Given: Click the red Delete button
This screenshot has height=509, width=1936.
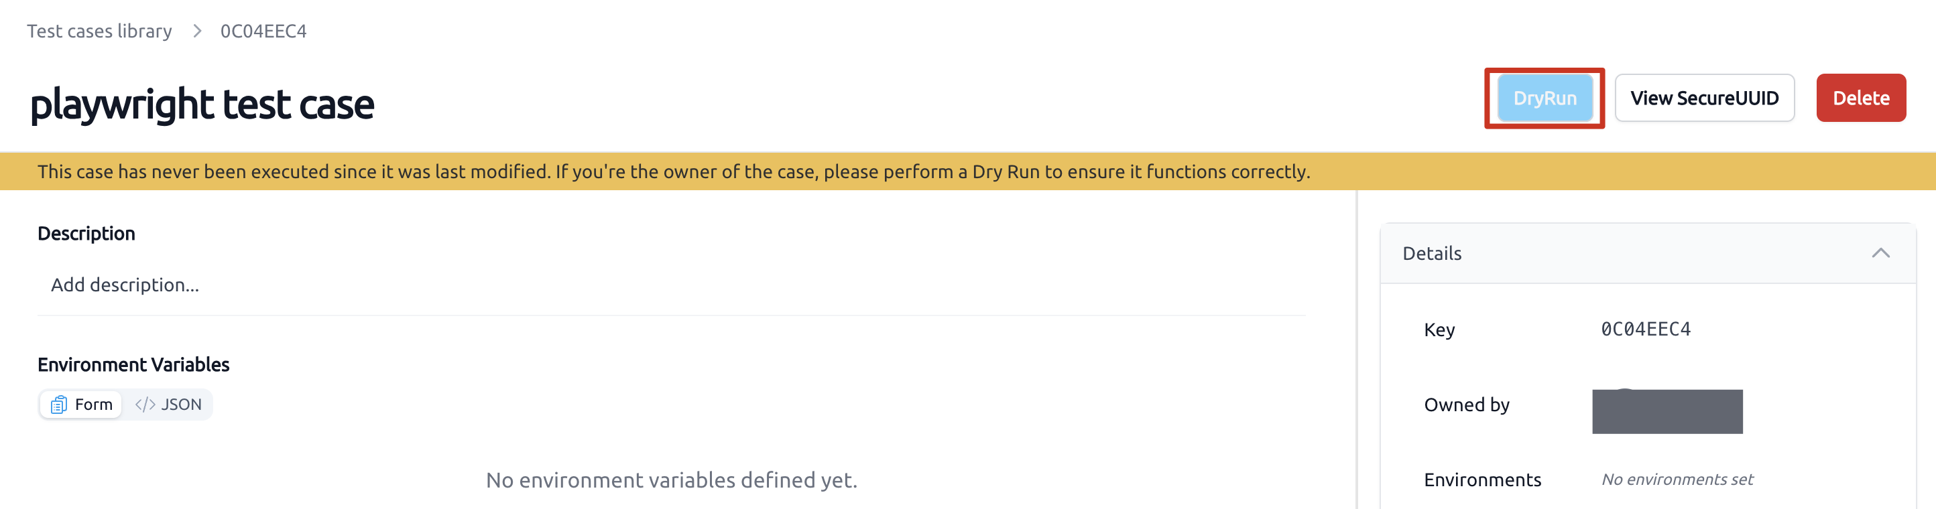Looking at the screenshot, I should [1860, 98].
